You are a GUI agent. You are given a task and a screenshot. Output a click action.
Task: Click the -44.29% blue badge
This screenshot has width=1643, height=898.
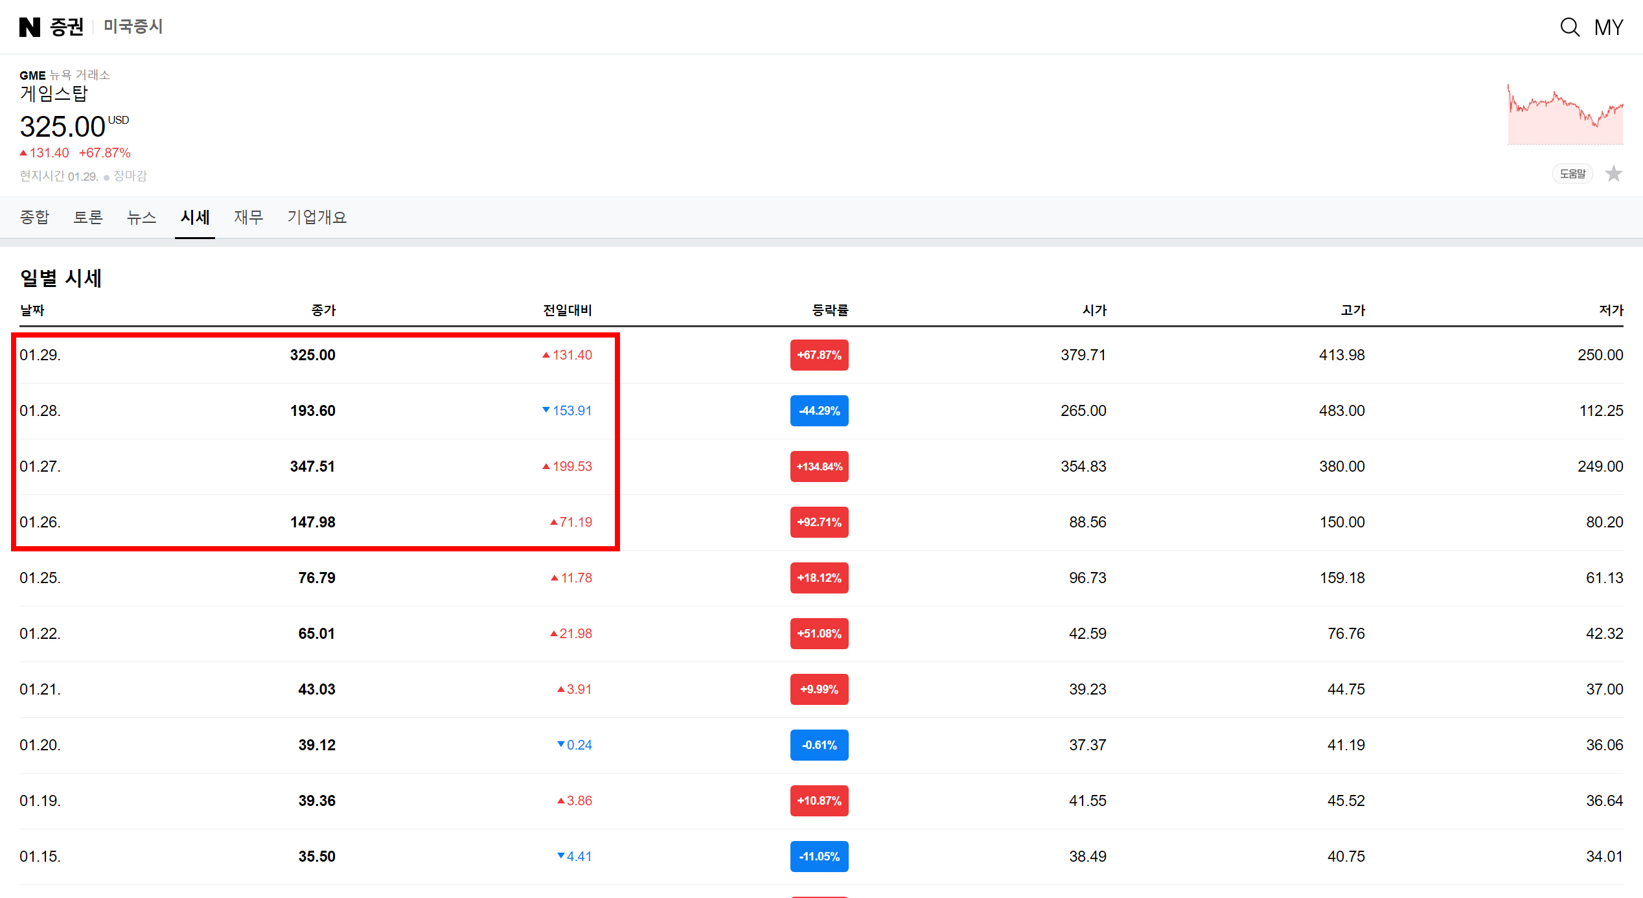pos(820,411)
